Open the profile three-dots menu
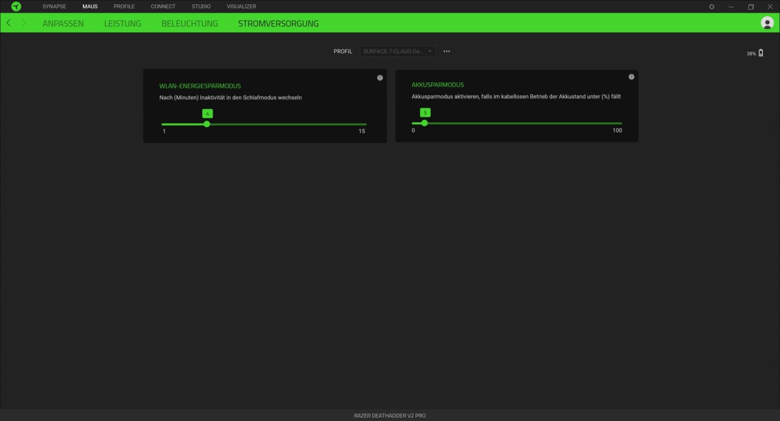This screenshot has width=780, height=421. pos(447,51)
